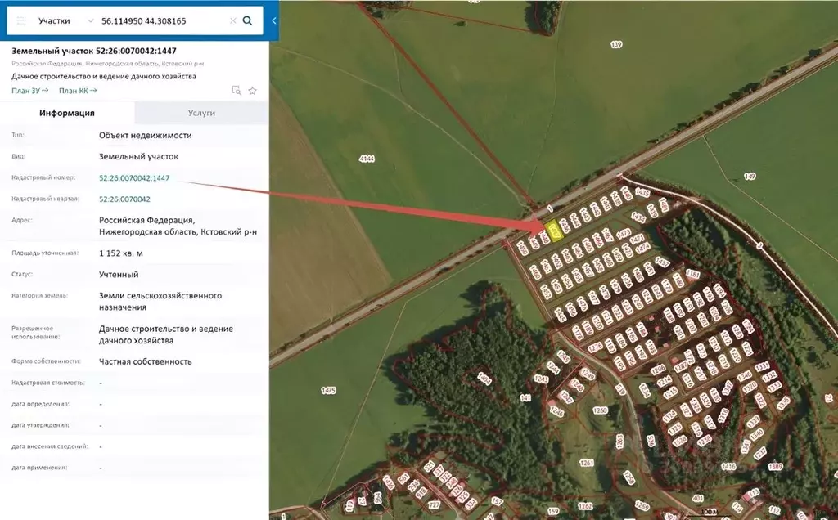Image resolution: width=838 pixels, height=520 pixels.
Task: Open the План ЗУ link
Action: coord(30,91)
